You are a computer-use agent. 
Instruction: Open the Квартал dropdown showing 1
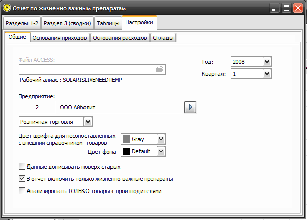click(x=267, y=74)
